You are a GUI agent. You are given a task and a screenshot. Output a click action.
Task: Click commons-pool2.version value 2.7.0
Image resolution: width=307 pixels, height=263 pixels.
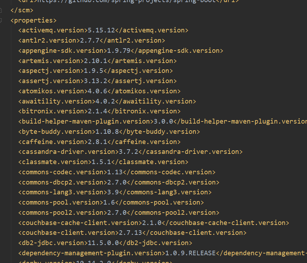tap(117, 213)
